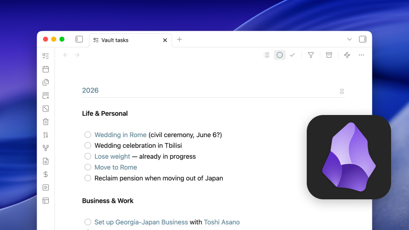
Task: Open a new tab with plus button
Action: [x=179, y=40]
